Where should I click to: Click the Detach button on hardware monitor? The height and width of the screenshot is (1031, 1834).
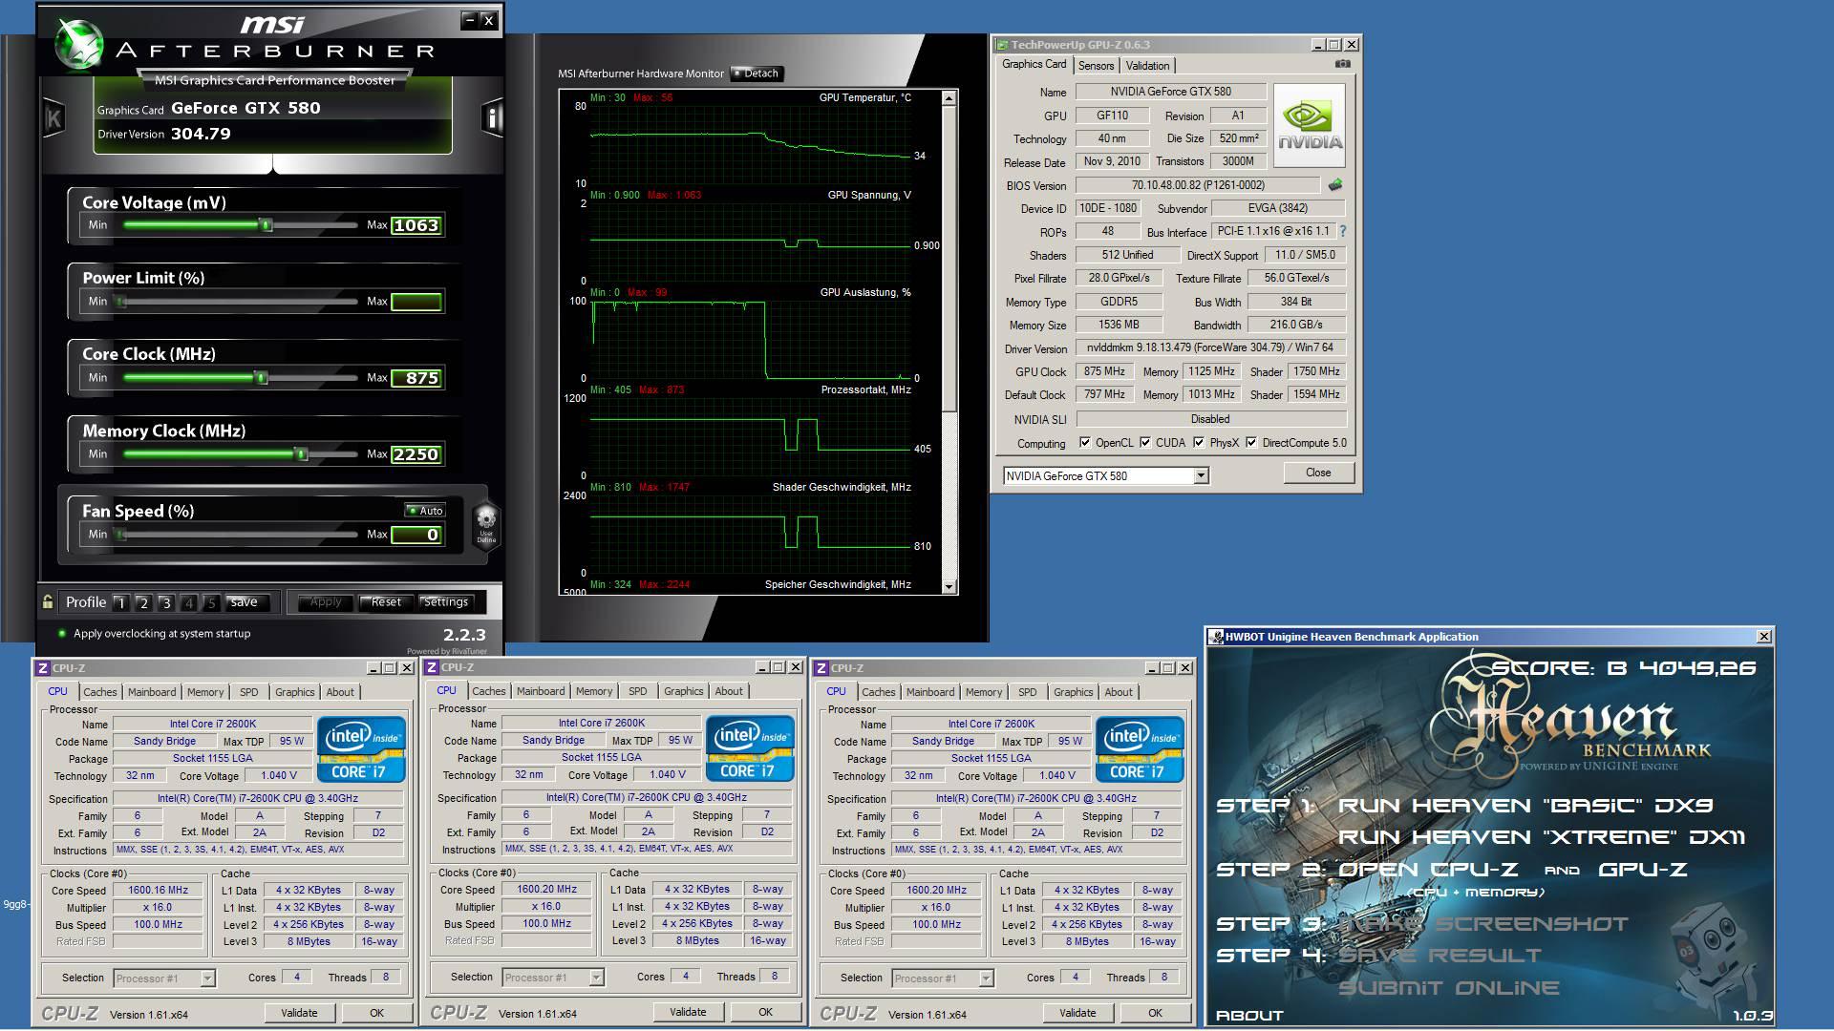pyautogui.click(x=757, y=74)
